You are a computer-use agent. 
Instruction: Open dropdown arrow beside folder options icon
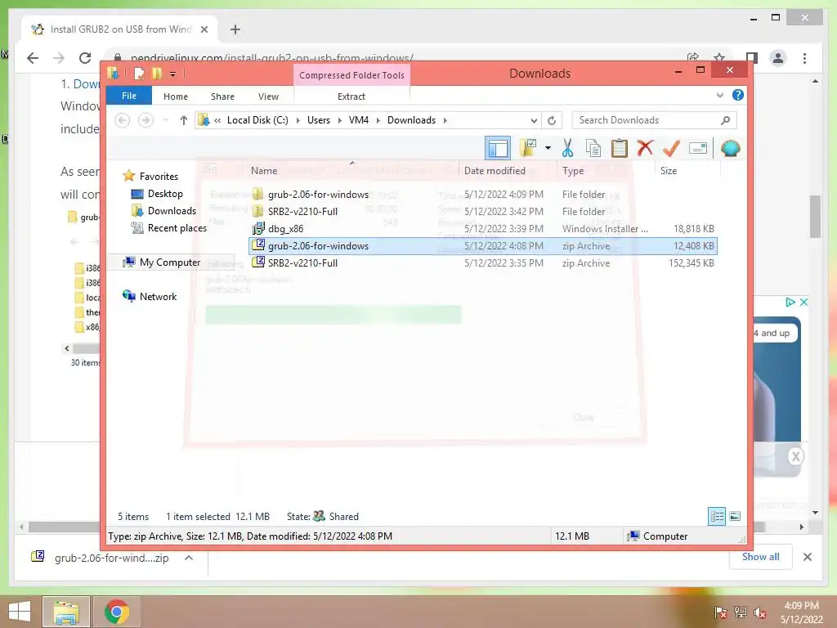548,148
